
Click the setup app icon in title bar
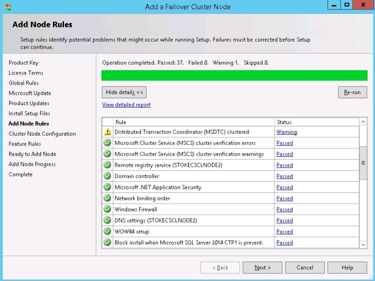click(7, 7)
